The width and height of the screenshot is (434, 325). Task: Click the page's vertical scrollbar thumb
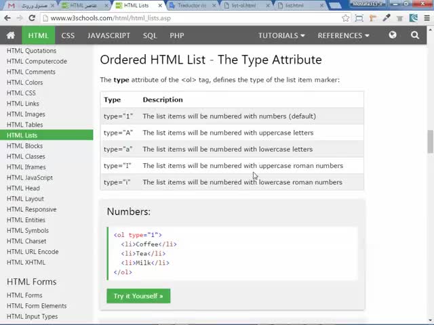[x=430, y=142]
